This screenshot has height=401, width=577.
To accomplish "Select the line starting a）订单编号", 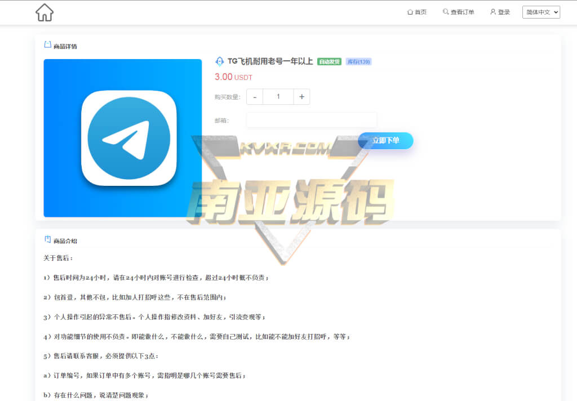I will click(144, 376).
